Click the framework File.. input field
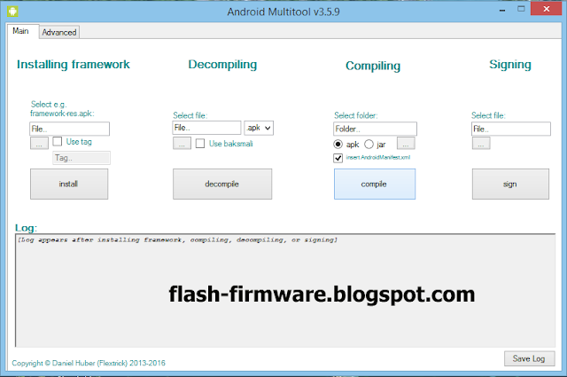The height and width of the screenshot is (377, 567). click(x=69, y=129)
